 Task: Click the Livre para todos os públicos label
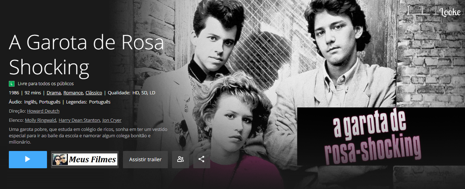tap(46, 84)
